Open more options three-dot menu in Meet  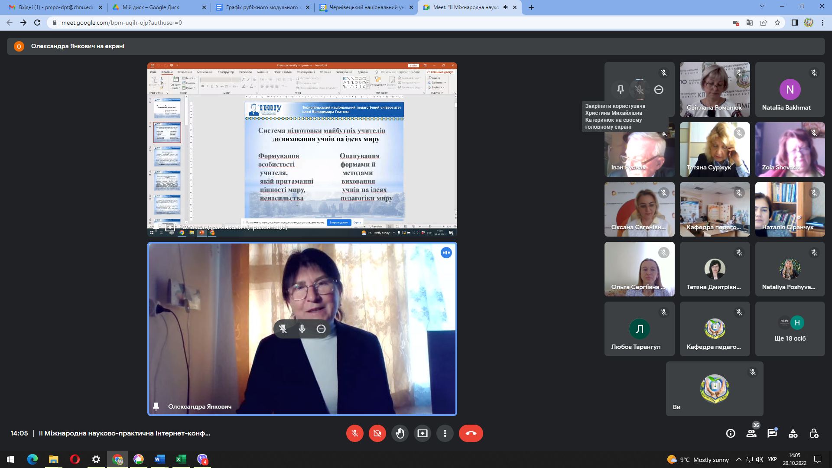coord(445,433)
